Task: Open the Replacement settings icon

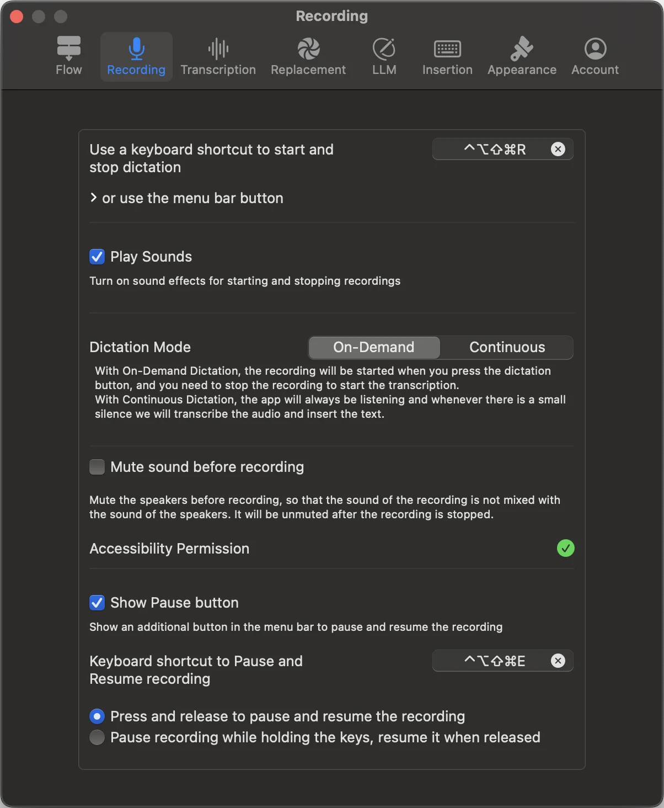Action: pyautogui.click(x=308, y=49)
